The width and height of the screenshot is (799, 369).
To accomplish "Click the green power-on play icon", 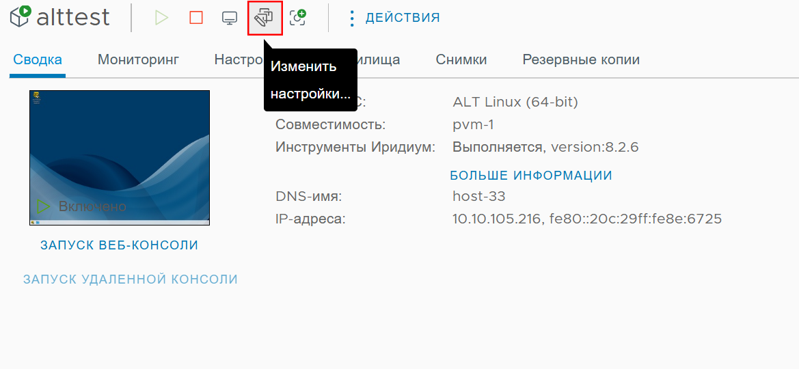I will click(x=161, y=18).
